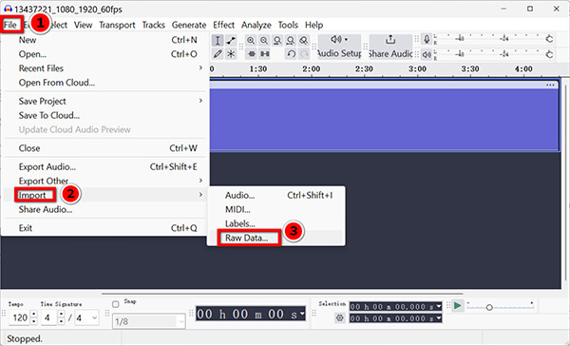Click the playback meter speaker icon
Viewport: 570px width, 346px height.
point(427,54)
